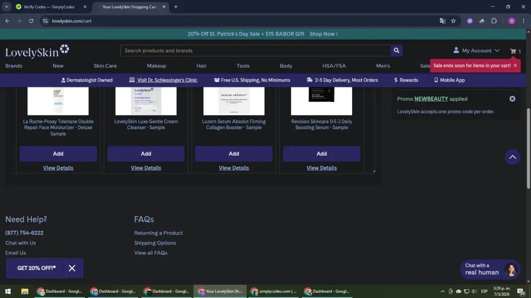Click the Luzern Serum Absolut product image

pos(234,101)
